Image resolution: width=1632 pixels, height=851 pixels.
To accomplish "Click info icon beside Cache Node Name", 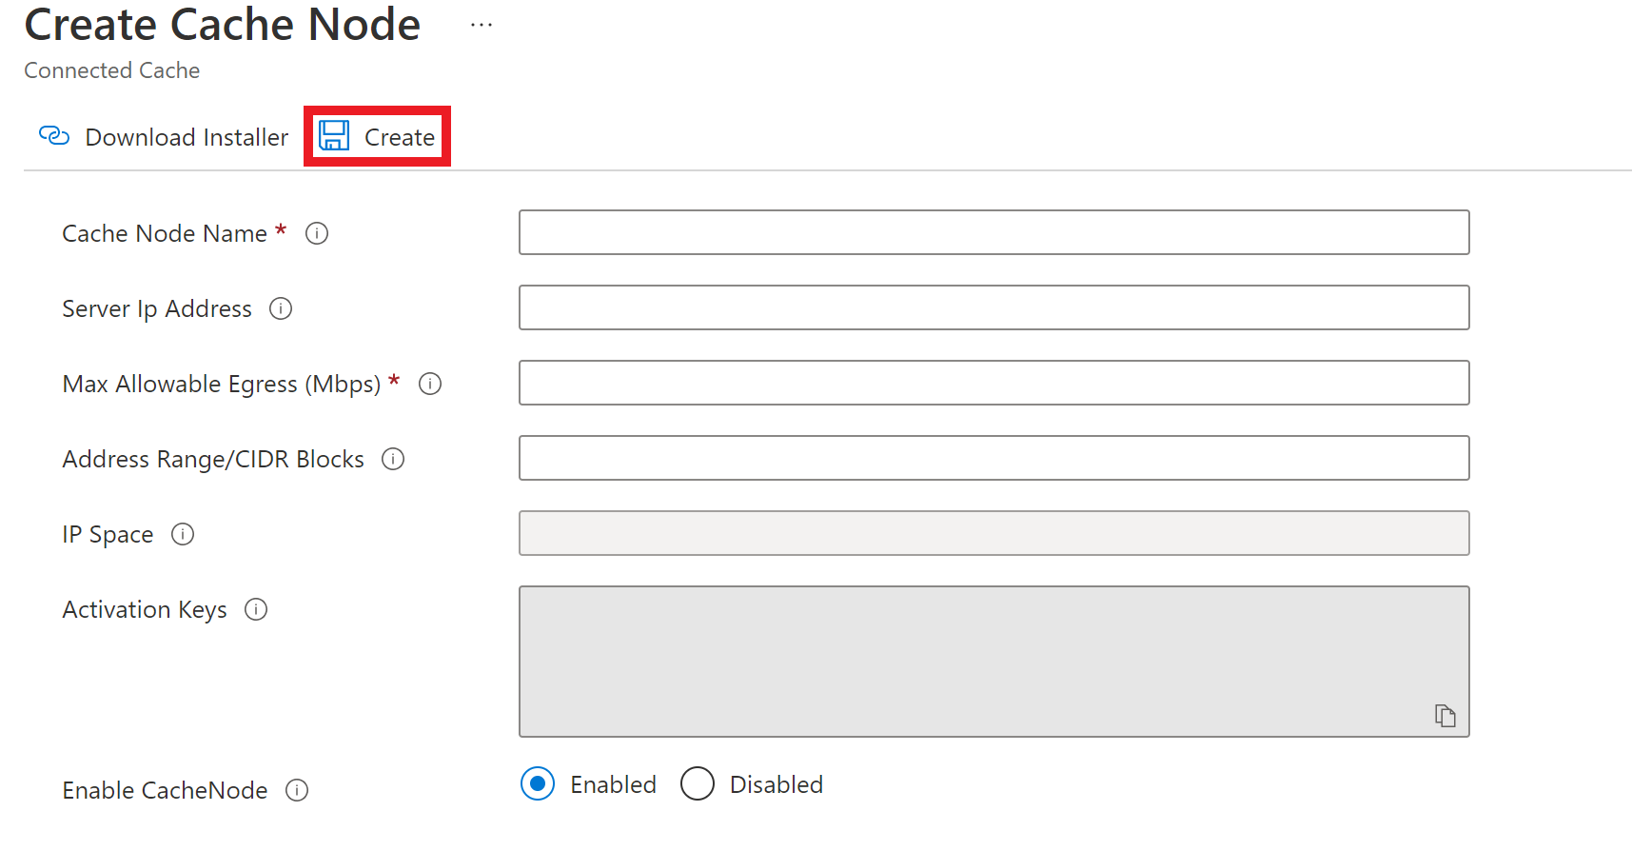I will [x=317, y=233].
